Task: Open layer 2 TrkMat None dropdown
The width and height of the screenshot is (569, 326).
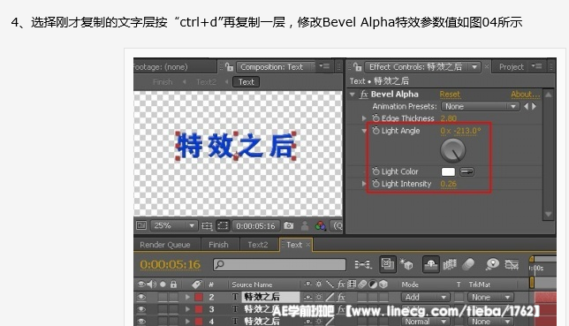Action: (490, 298)
